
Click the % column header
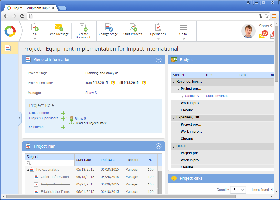[x=151, y=160]
